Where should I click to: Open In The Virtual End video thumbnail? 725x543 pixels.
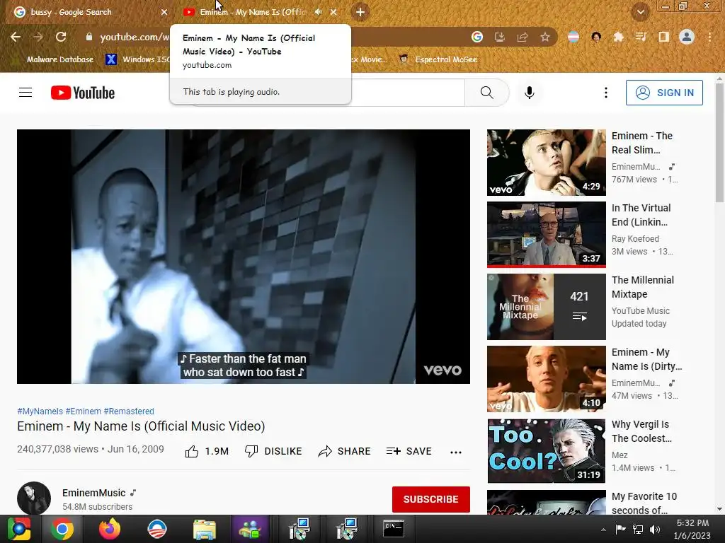546,235
